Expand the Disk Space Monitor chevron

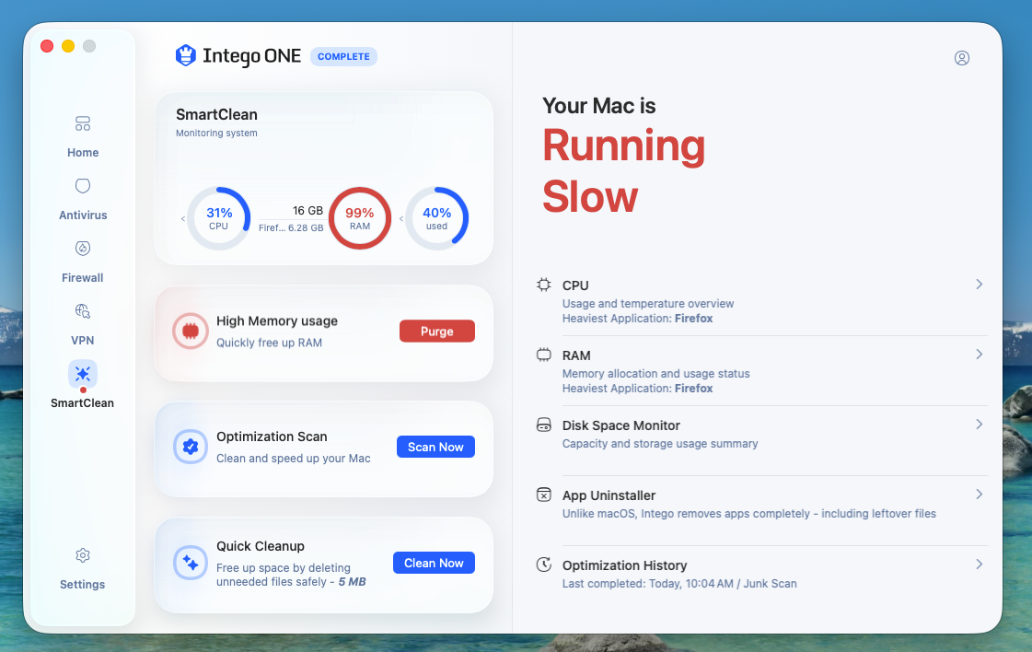tap(980, 425)
